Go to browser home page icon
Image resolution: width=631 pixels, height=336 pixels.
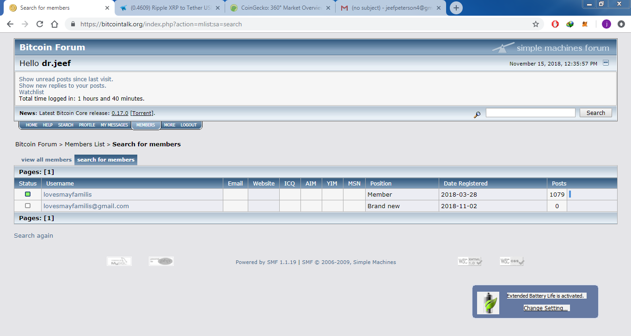pyautogui.click(x=55, y=24)
